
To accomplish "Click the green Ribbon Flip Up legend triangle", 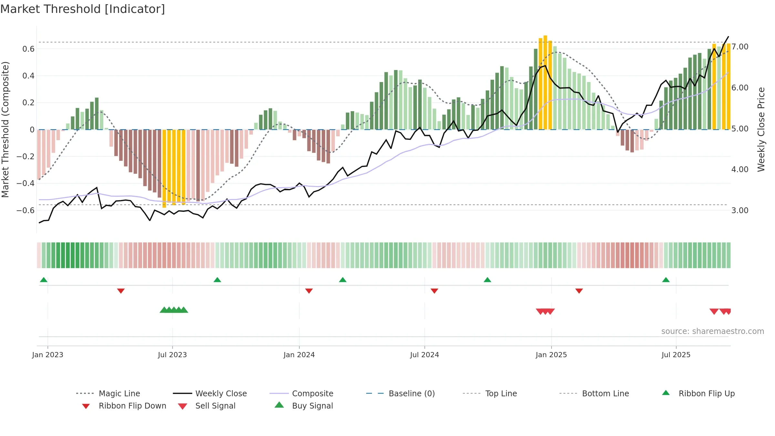I will 666,393.
